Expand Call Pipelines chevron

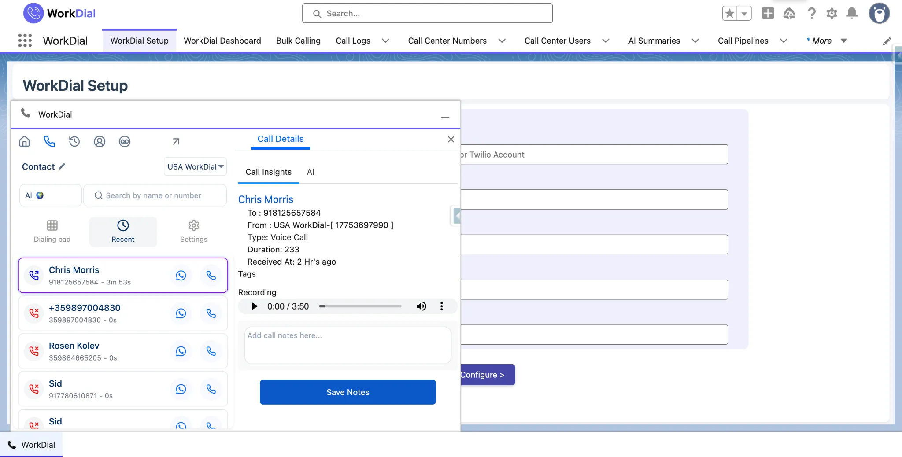pyautogui.click(x=784, y=41)
